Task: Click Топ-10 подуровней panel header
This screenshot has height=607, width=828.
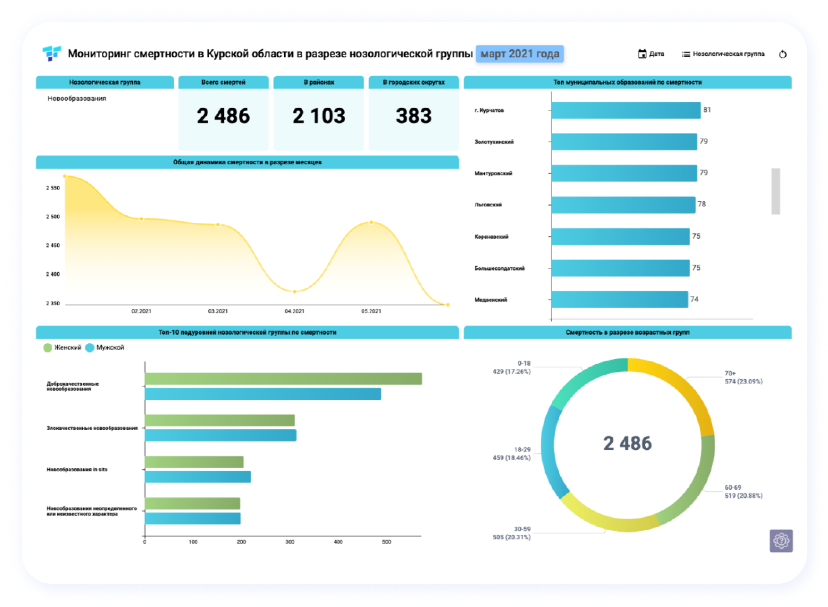Action: pyautogui.click(x=247, y=333)
